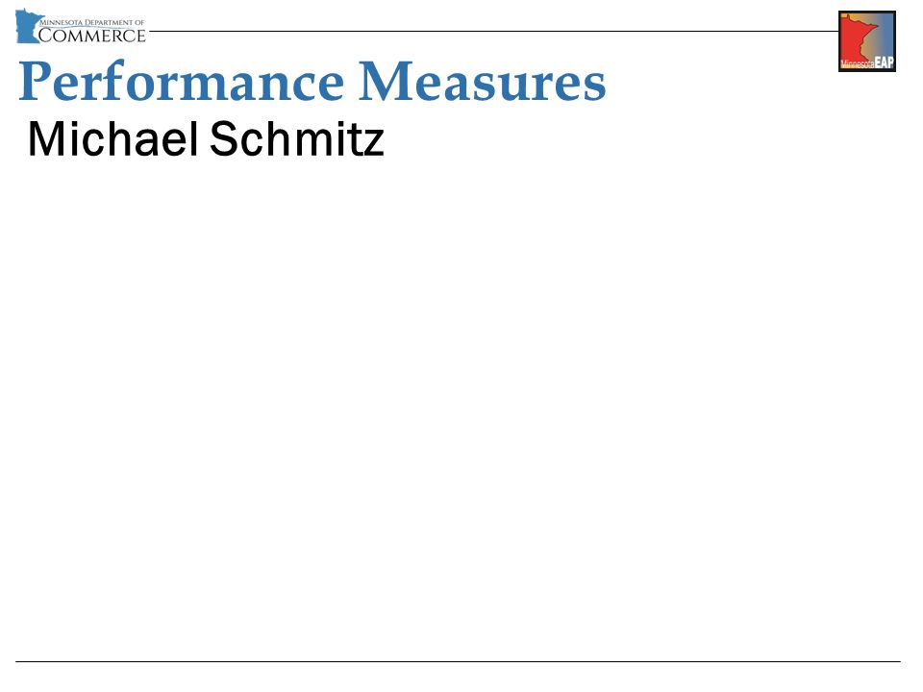Select the Performance Measures title
Viewport: 923px width, 692px height.
tap(312, 81)
